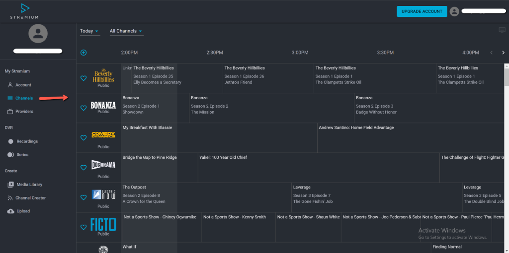
Task: Click the Beverly Hillbillies channel logo
Action: tap(103, 75)
